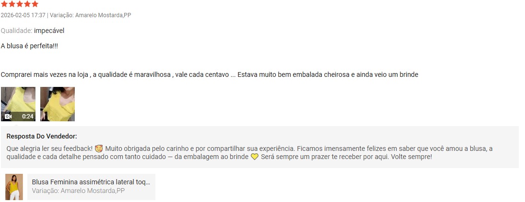This screenshot has height=202, width=525.
Task: Click the 0:24 video duration label
Action: (28, 117)
